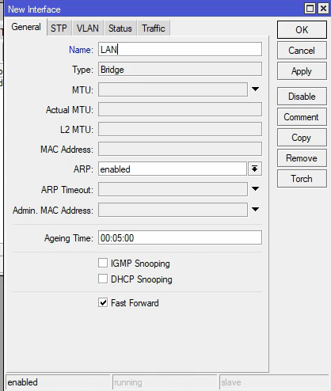Expand the ARP Timeout field arrow
331x391 pixels.
pos(255,189)
